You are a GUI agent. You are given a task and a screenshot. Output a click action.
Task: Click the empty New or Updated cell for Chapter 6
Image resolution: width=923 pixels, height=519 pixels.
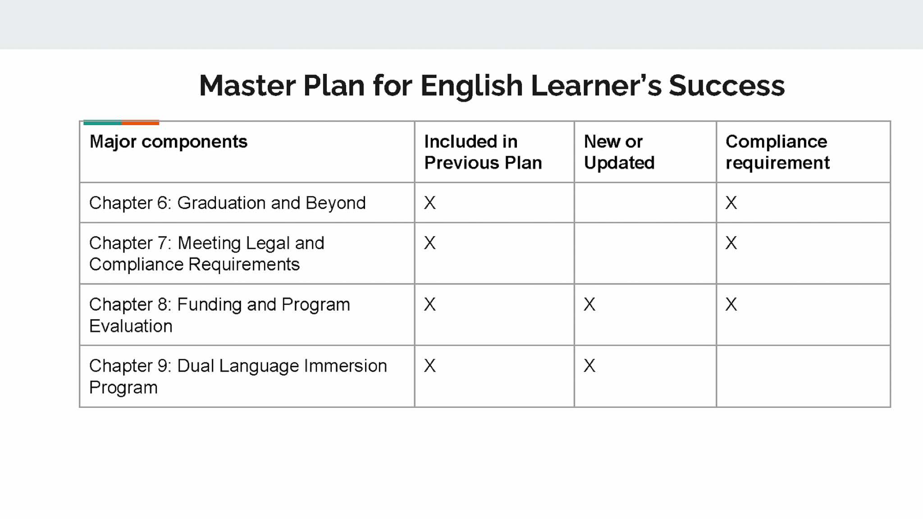[x=645, y=203]
